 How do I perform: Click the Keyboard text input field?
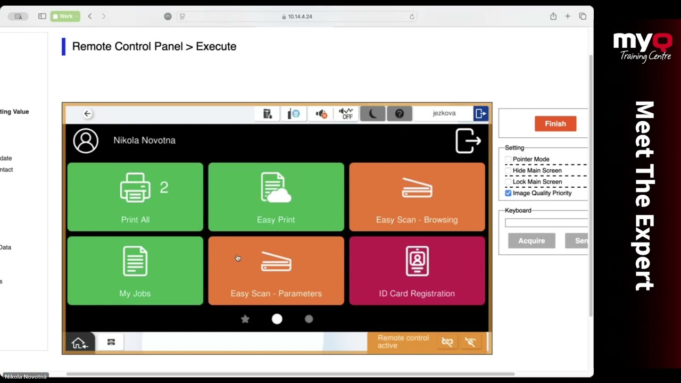click(x=546, y=223)
